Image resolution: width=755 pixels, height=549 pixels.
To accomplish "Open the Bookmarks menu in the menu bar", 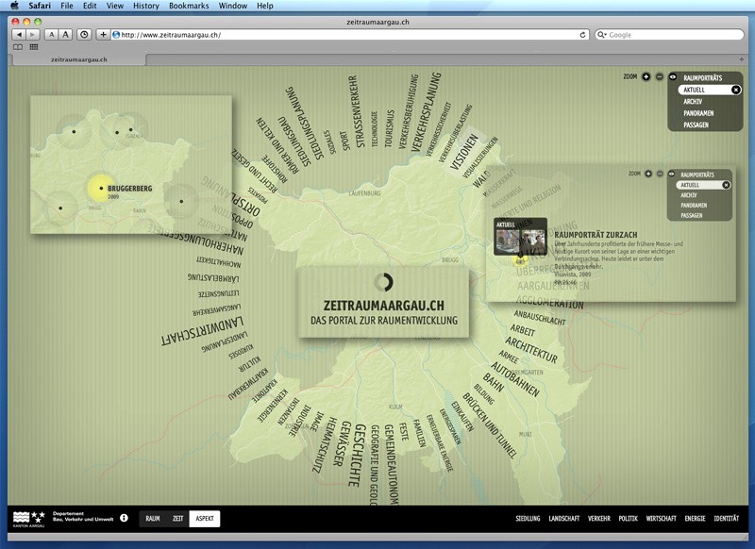I will pos(189,6).
